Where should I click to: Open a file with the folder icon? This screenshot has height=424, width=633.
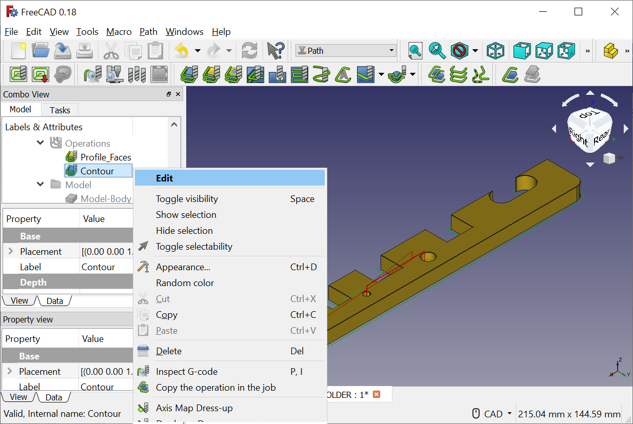point(41,51)
